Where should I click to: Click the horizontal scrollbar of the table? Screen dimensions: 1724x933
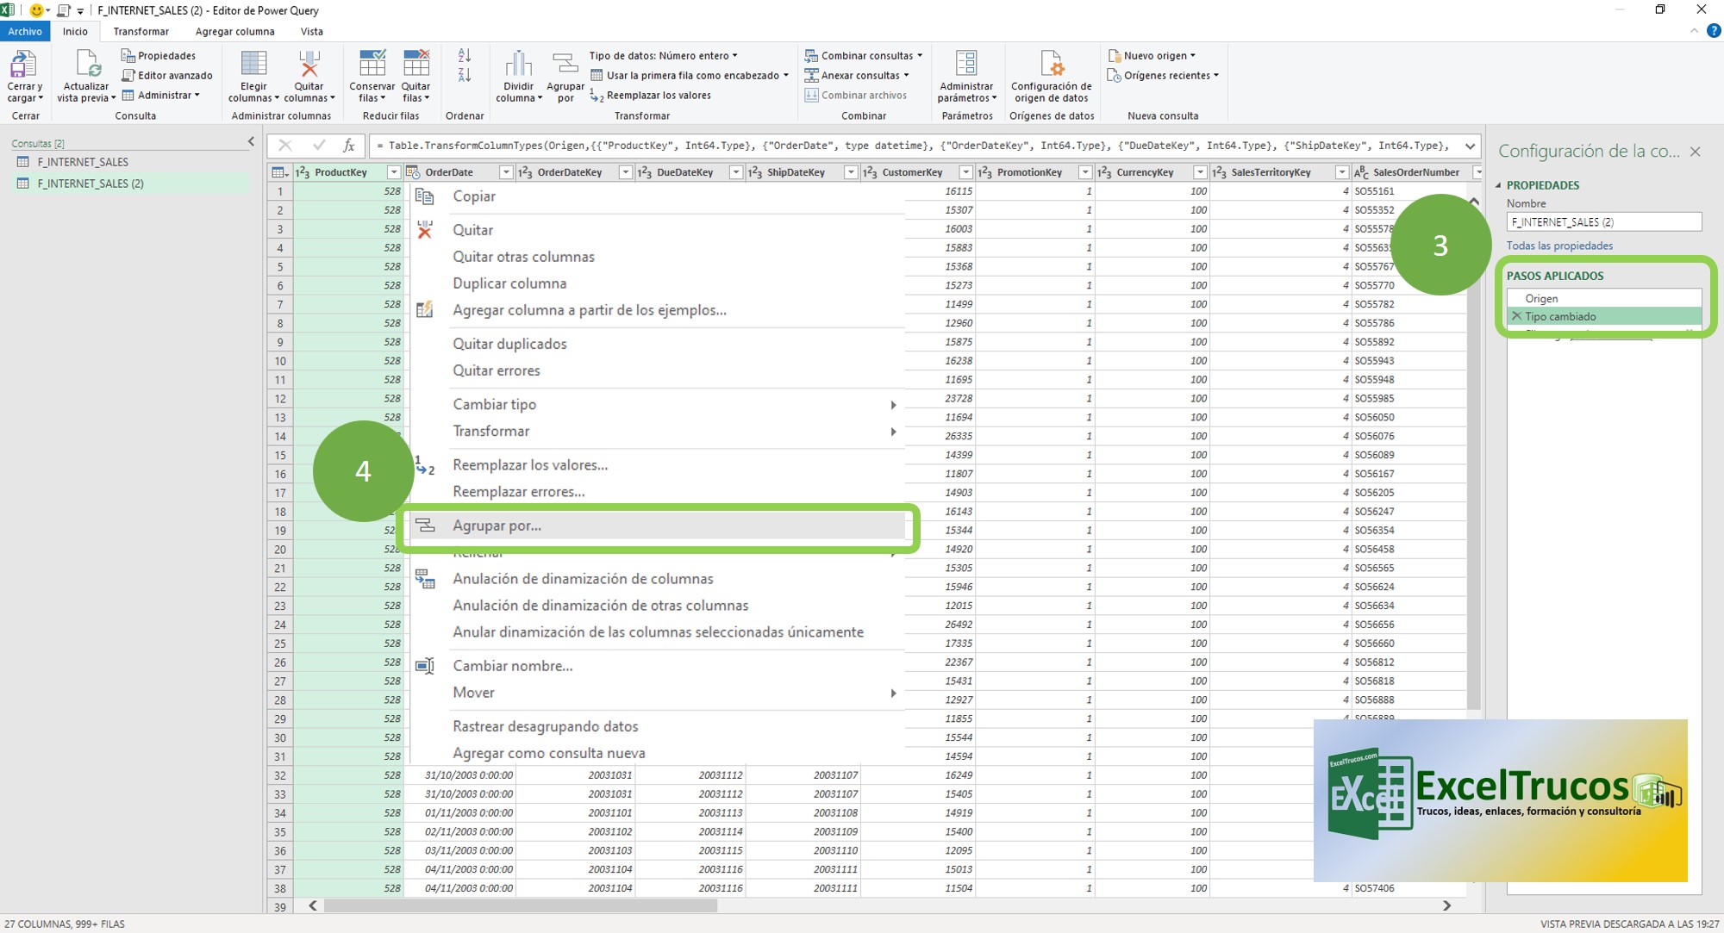coord(521,905)
